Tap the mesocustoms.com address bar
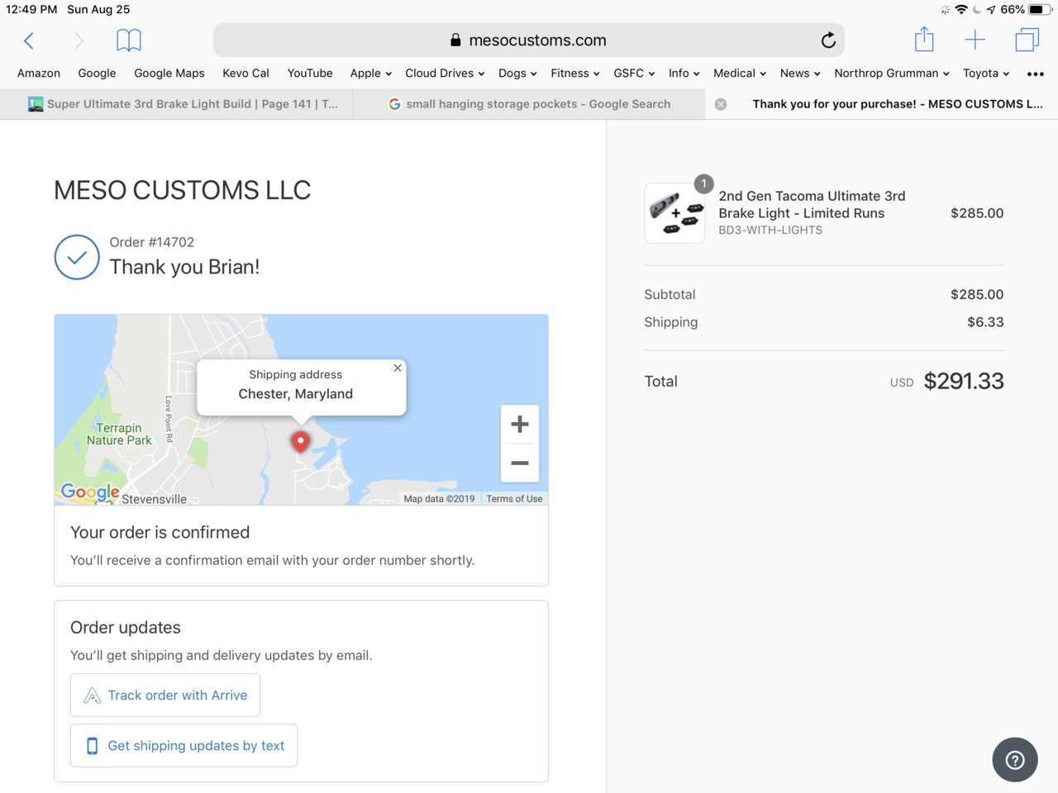The image size is (1058, 793). point(529,40)
